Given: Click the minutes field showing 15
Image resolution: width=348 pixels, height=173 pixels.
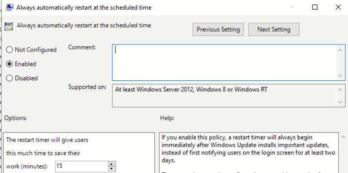Looking at the screenshot, I should (x=81, y=166).
